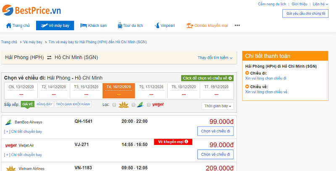Click the green Click để chọn vé chiều về button

tap(207, 78)
